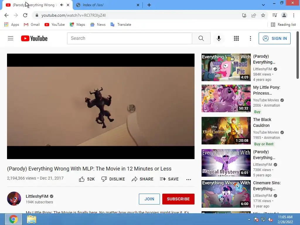Close the YouTube parody video tab

click(68, 5)
